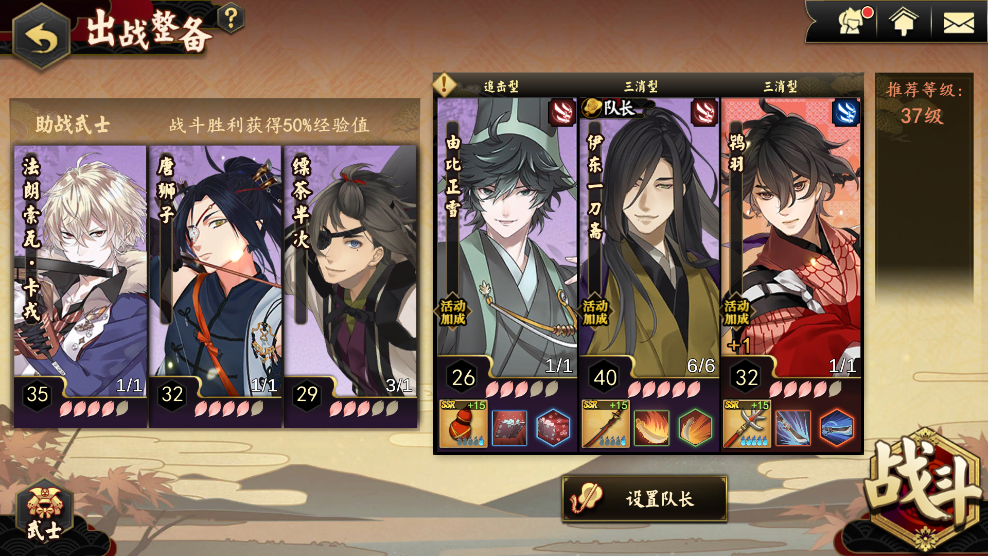988x556 pixels.
Task: Click the yellow back arrow button
Action: (x=41, y=37)
